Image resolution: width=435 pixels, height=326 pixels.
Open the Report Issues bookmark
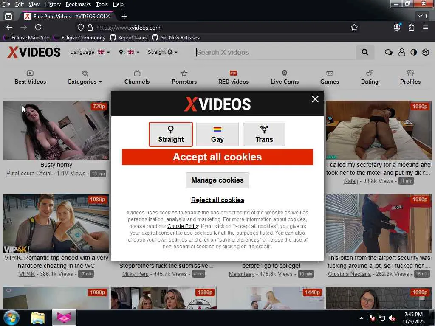tap(129, 38)
